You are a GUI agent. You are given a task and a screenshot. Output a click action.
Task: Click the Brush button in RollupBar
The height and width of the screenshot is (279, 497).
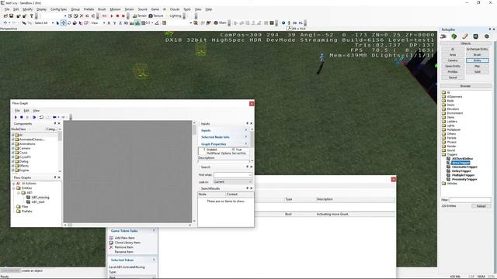(477, 55)
